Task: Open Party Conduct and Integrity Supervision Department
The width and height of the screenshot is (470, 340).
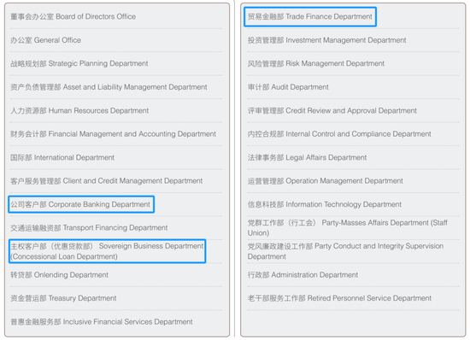Action: [x=345, y=251]
